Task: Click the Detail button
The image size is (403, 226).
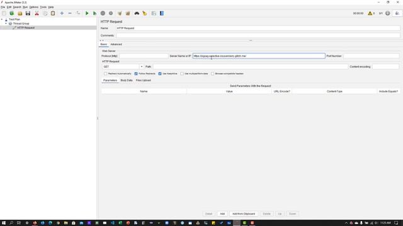Action: coord(208,213)
